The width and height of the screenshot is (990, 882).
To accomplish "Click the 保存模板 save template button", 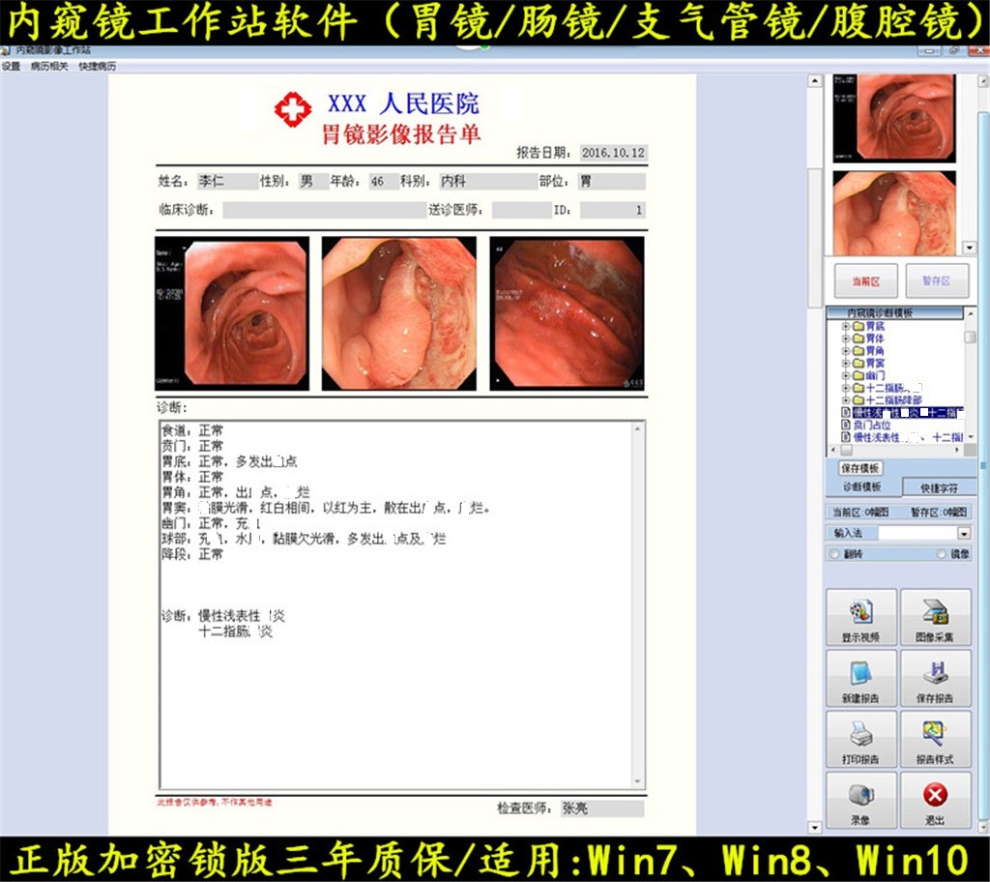I will coord(859,467).
